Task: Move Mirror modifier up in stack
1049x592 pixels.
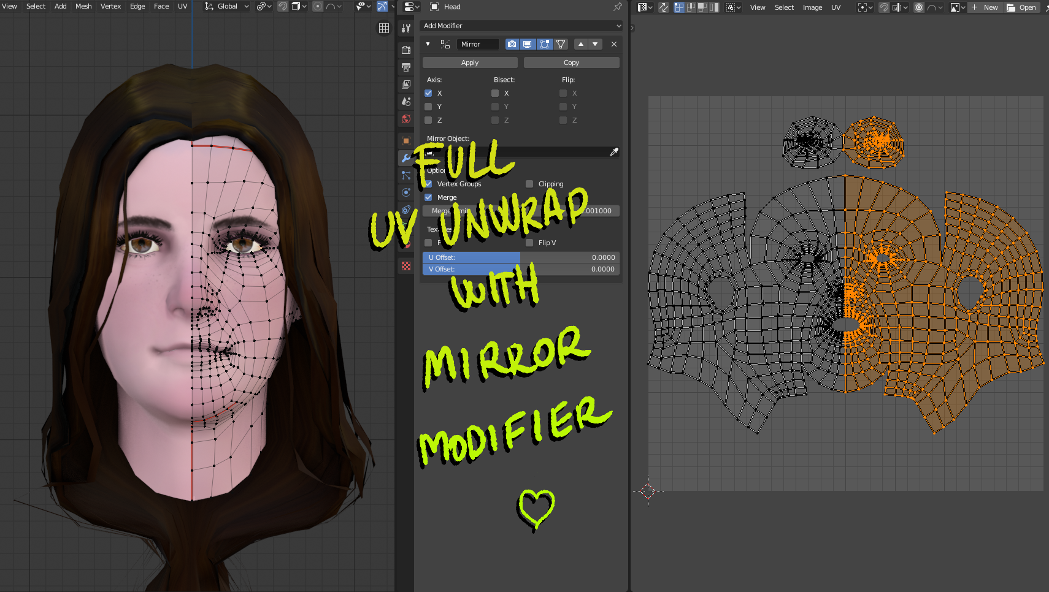Action: pos(581,44)
